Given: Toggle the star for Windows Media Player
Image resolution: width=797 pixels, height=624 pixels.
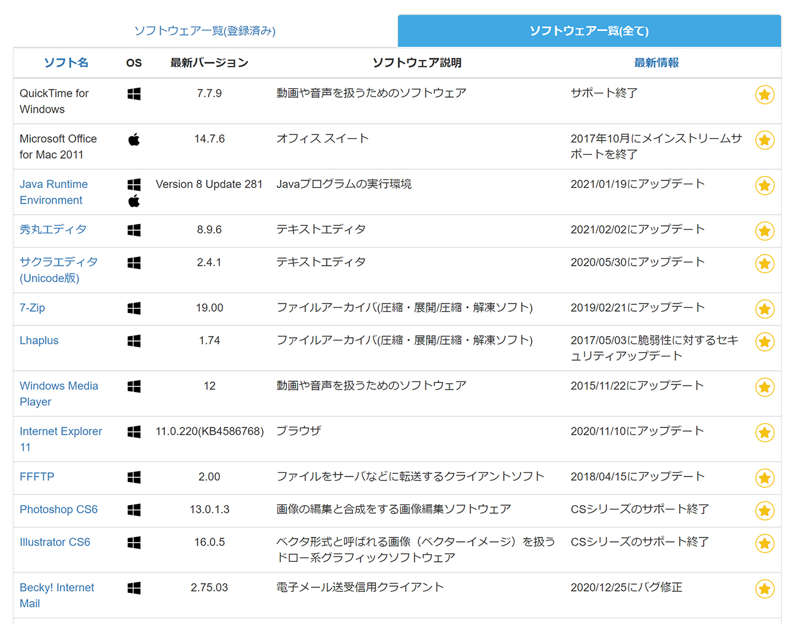Looking at the screenshot, I should pos(765,387).
